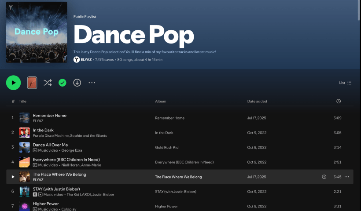The image size is (361, 211).
Task: Play The Place Where We Belong track
Action: coord(13,177)
